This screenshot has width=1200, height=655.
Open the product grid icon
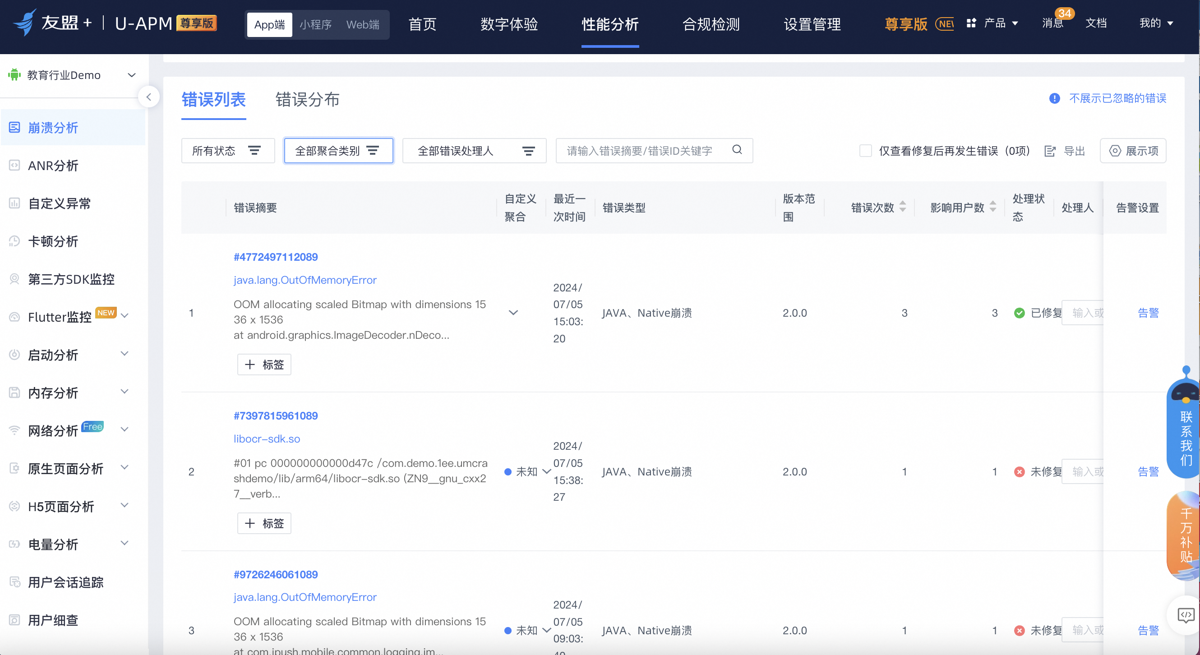[971, 23]
